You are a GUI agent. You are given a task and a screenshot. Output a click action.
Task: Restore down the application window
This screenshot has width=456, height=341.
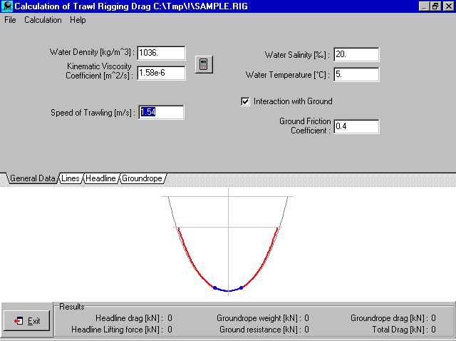coord(435,6)
